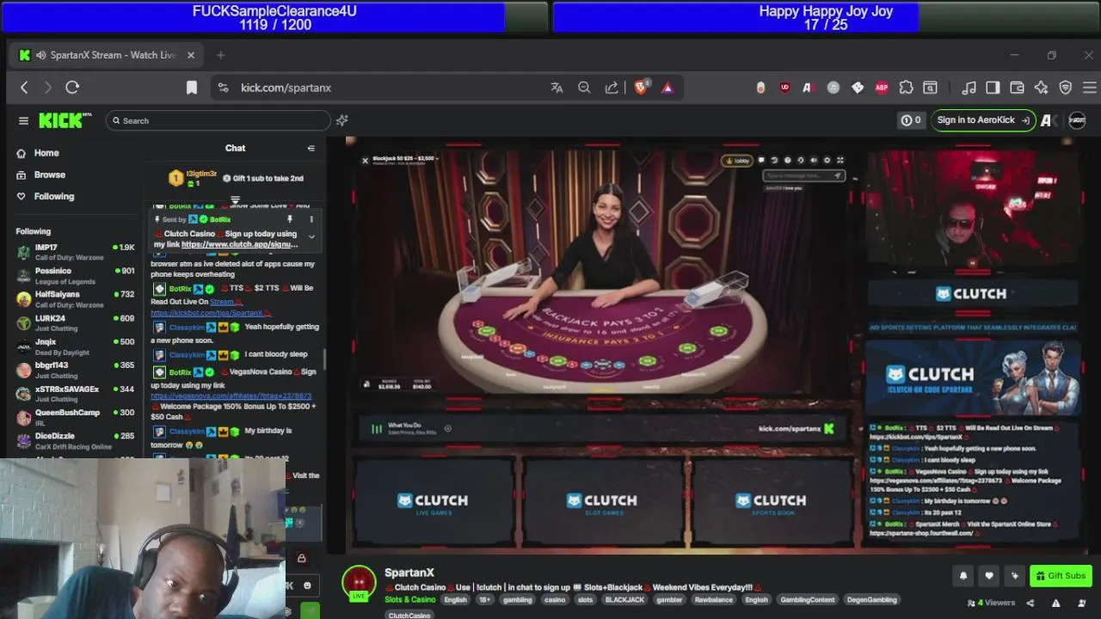Expand the pinned Clutch Casino message chevron
Image resolution: width=1101 pixels, height=619 pixels.
pos(311,236)
